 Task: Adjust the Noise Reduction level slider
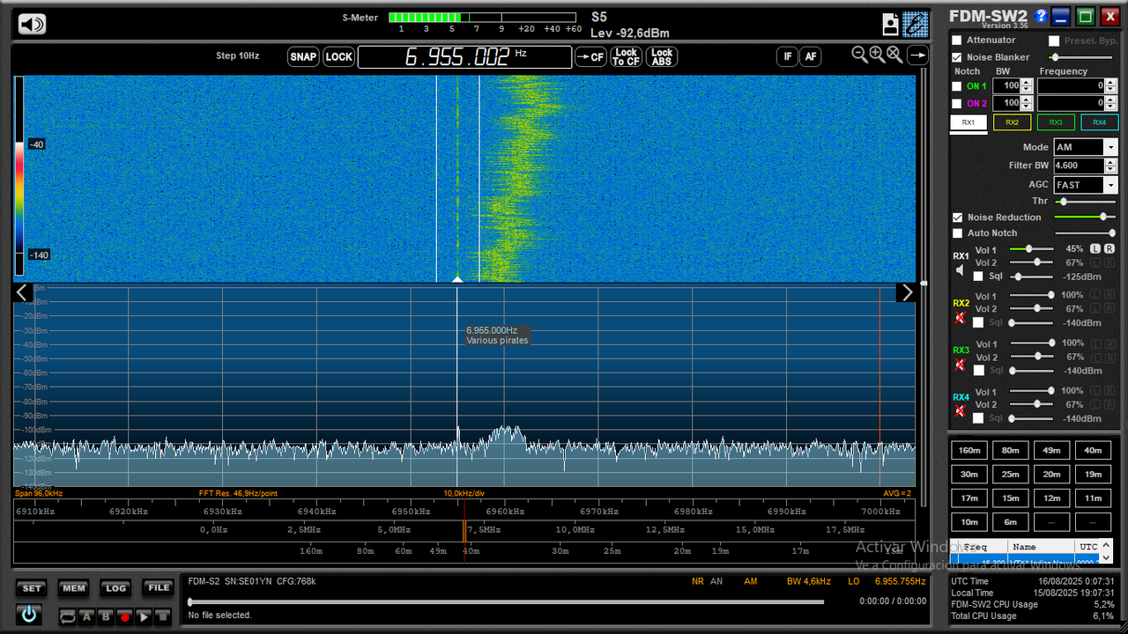pos(1085,217)
